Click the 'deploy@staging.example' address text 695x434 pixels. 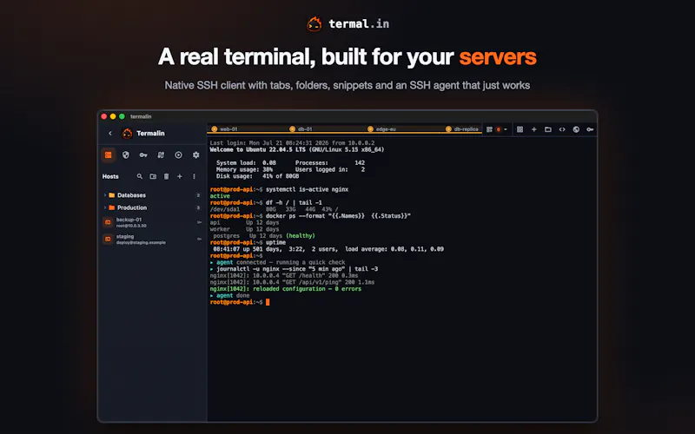(x=141, y=243)
